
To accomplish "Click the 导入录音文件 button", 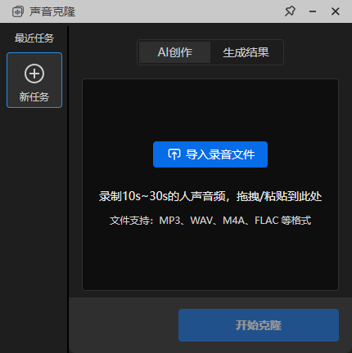I will click(210, 154).
